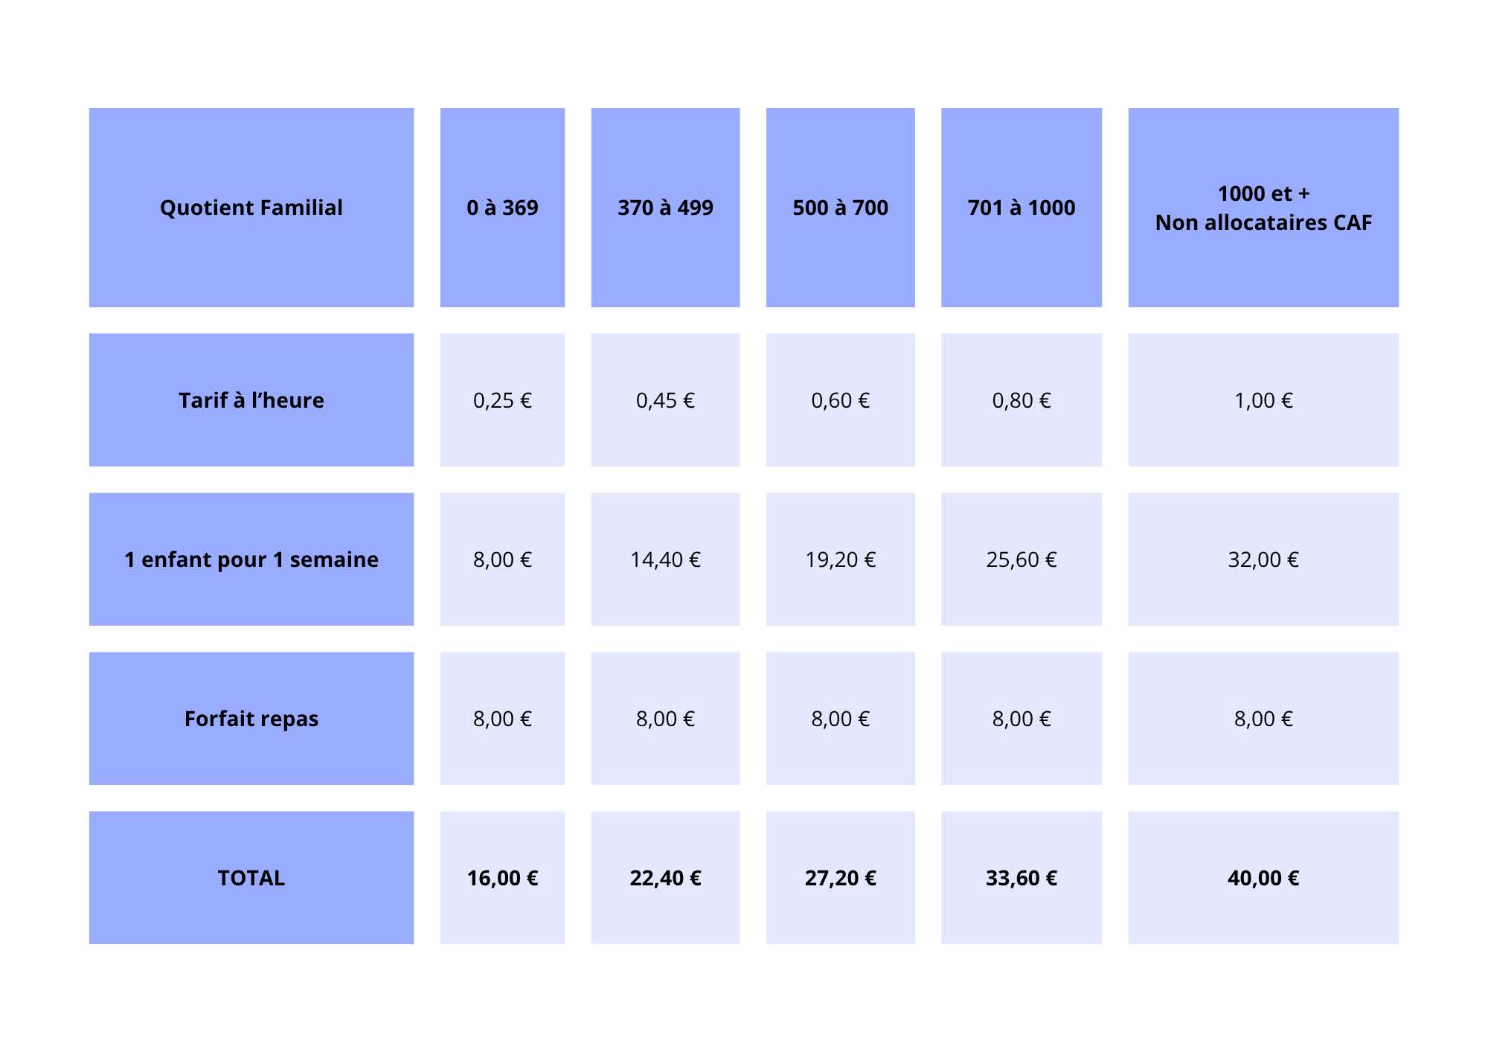The height and width of the screenshot is (1052, 1488).
Task: Select the 0 à 369 column header
Action: tap(502, 208)
